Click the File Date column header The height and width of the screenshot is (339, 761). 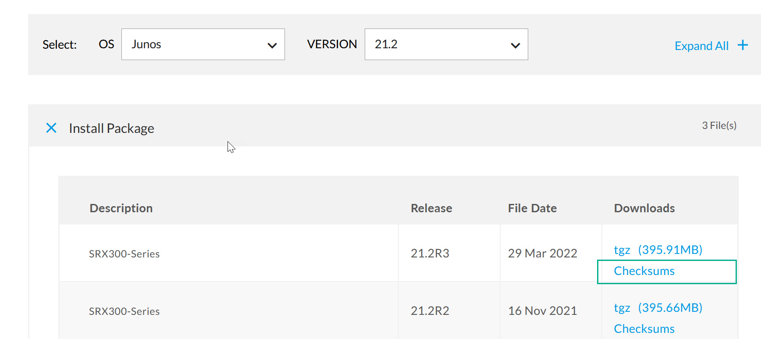[532, 208]
